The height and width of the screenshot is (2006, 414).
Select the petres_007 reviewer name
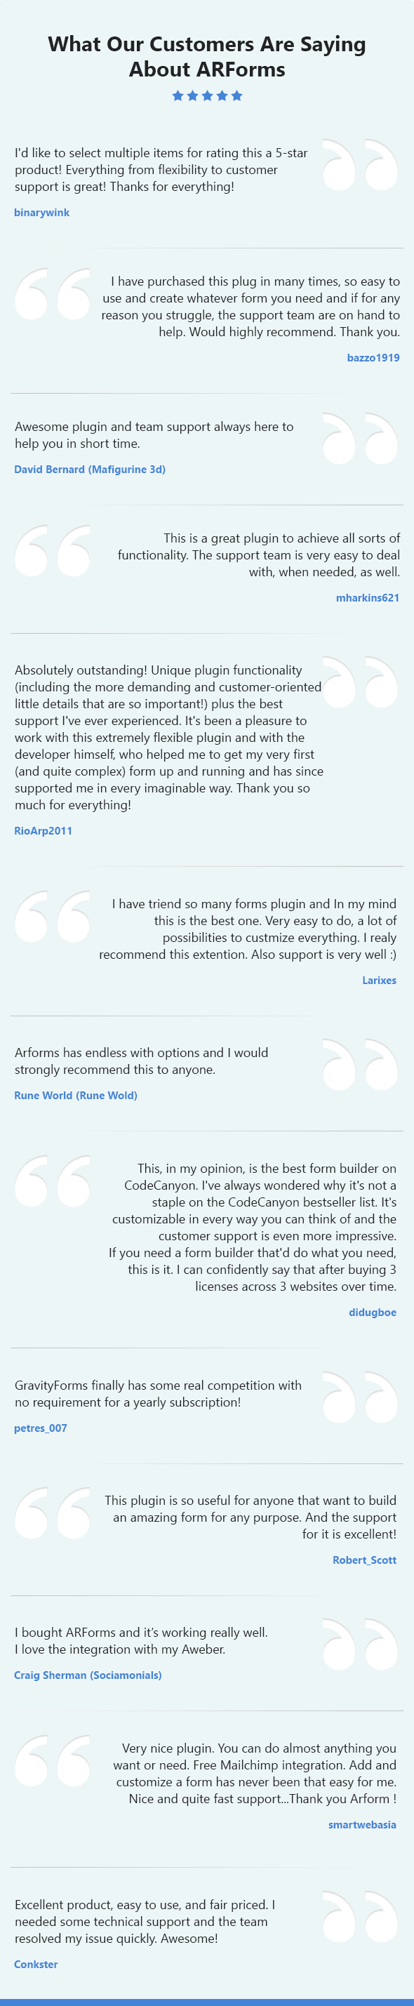pyautogui.click(x=41, y=1428)
